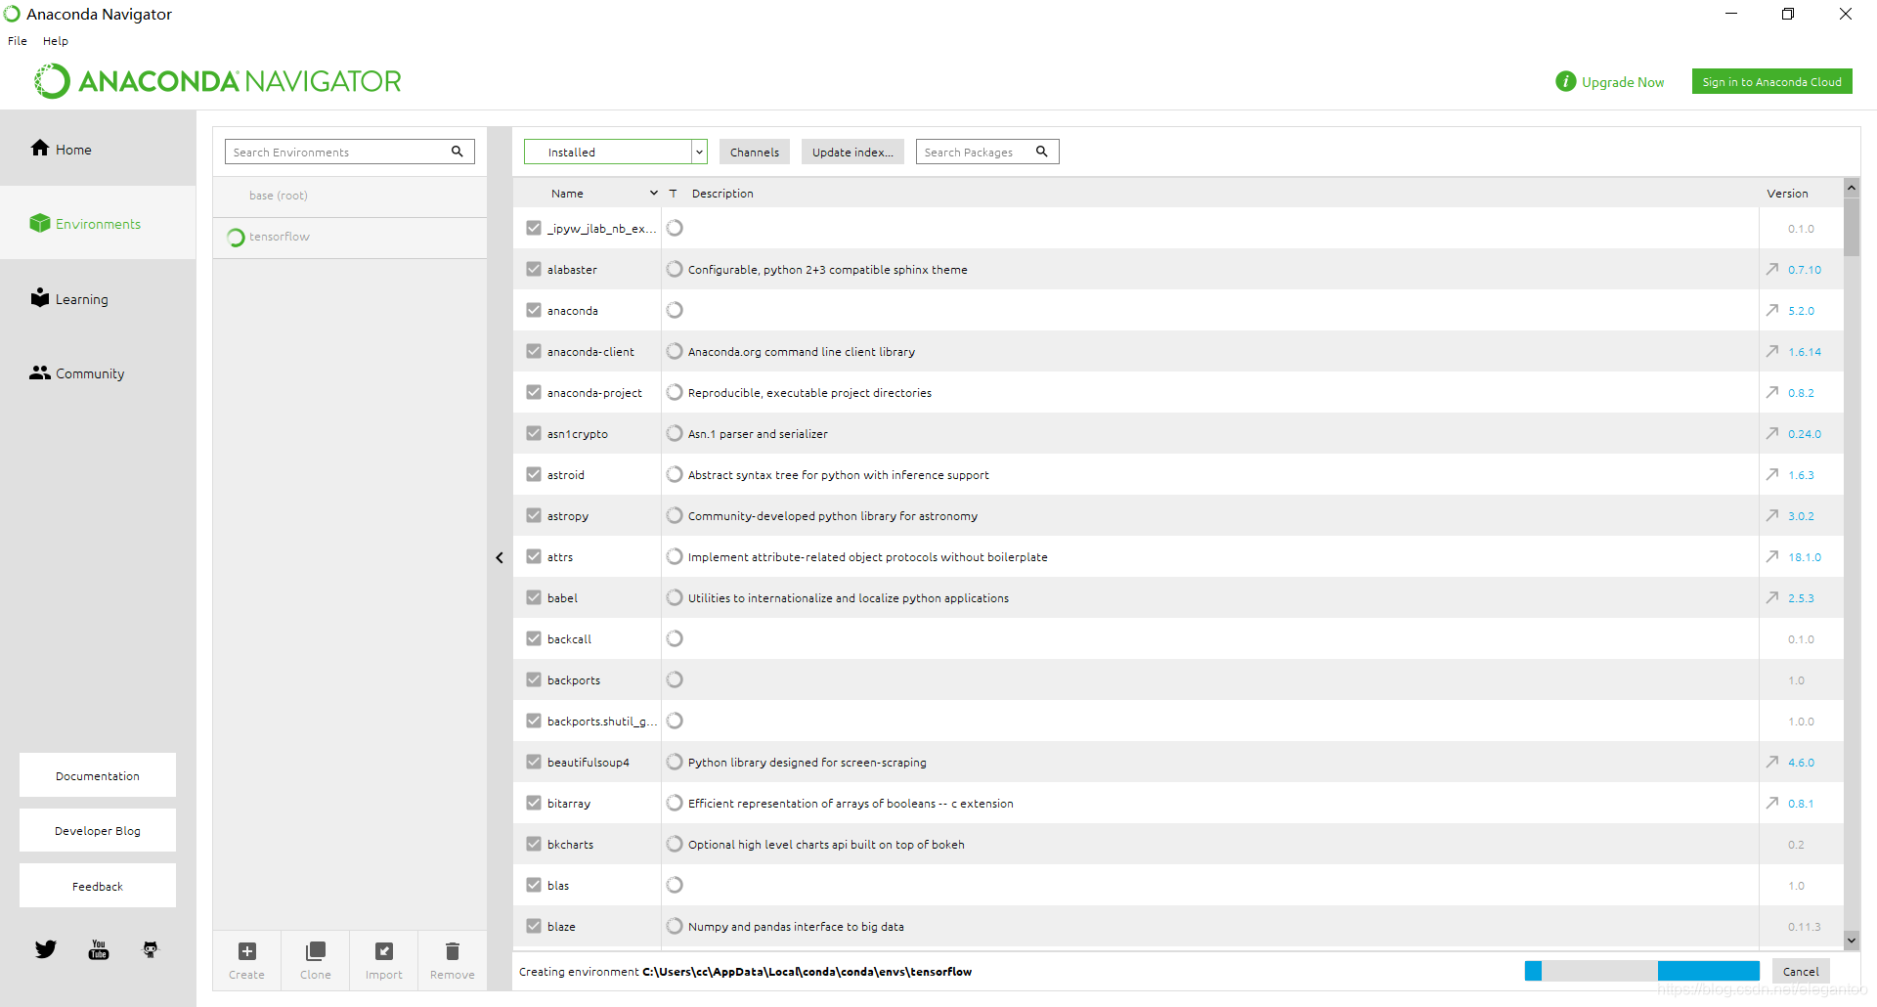Open the Help menu

[56, 41]
